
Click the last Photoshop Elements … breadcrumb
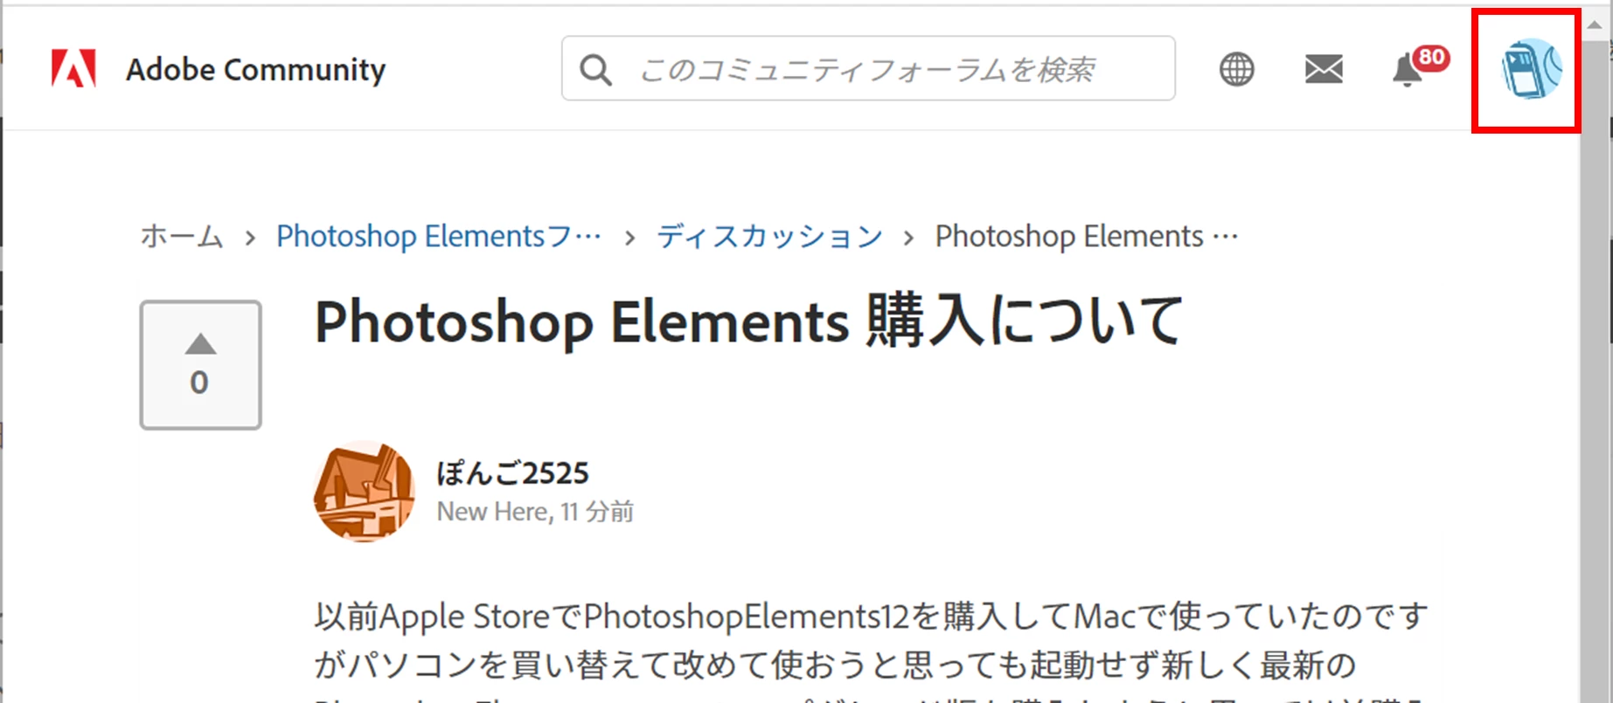coord(1087,237)
